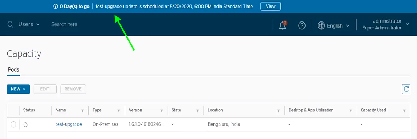Click the View button in update banner
This screenshot has height=139, width=417.
[x=271, y=6]
